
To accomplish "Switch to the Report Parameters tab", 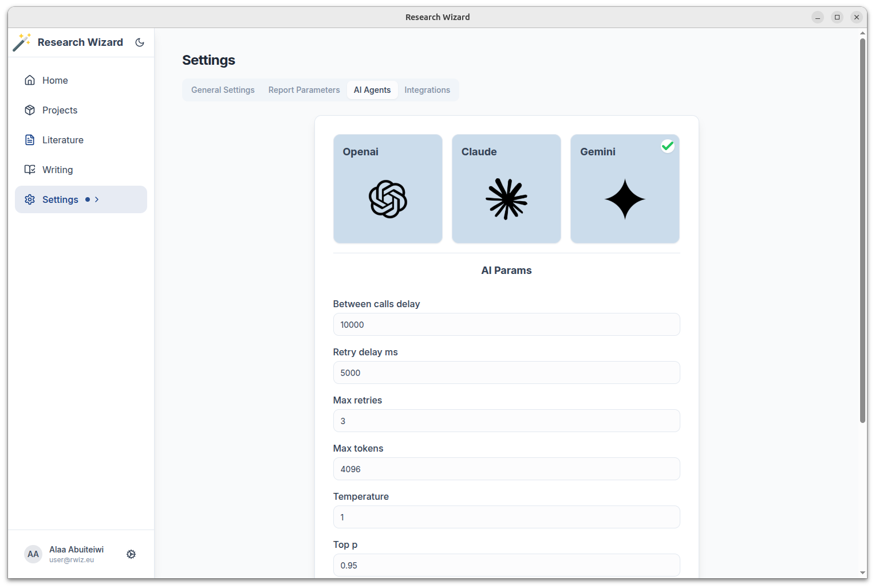I will click(304, 90).
